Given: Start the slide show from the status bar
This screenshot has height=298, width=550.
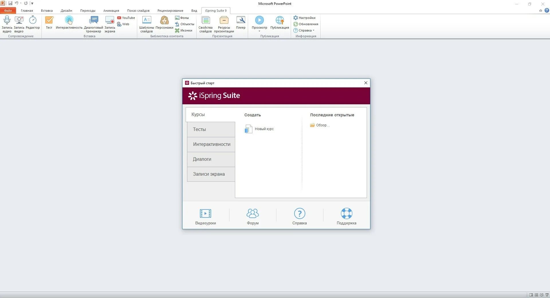Looking at the screenshot, I should point(547,295).
